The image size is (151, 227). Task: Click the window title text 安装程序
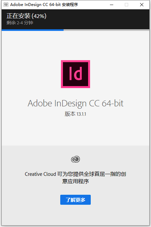(70, 5)
